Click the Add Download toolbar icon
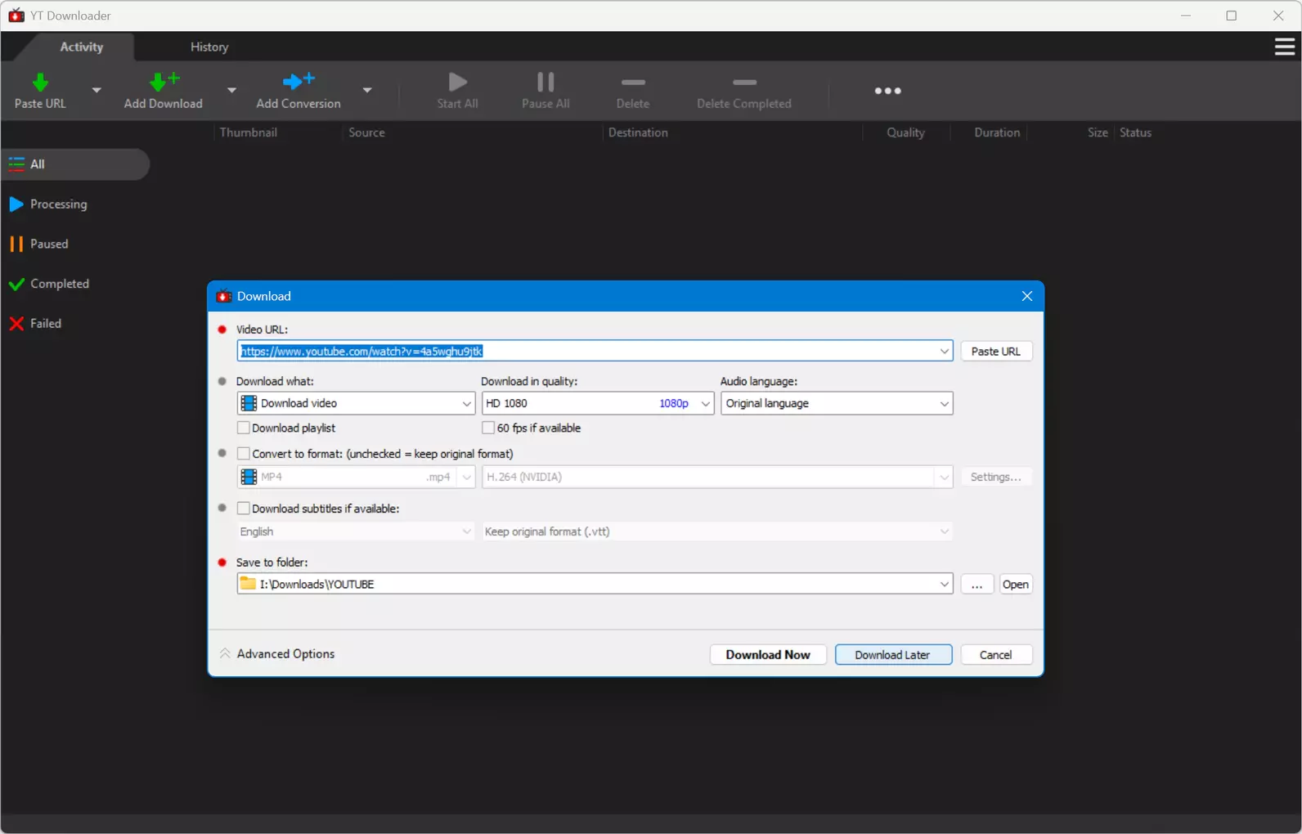The image size is (1302, 834). click(164, 81)
